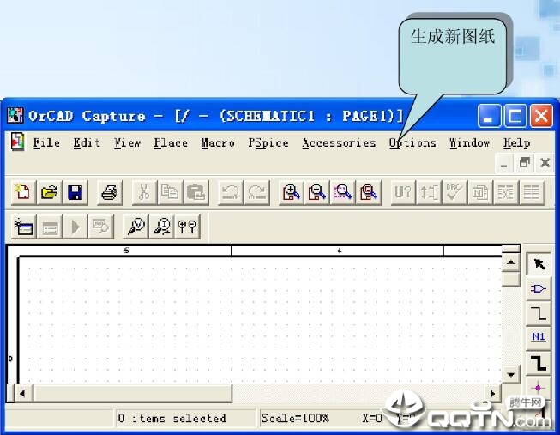Zoom to fit entire page
Image resolution: width=560 pixels, height=435 pixels.
pos(369,193)
